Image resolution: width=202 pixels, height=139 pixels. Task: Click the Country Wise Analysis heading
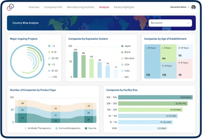(25, 23)
